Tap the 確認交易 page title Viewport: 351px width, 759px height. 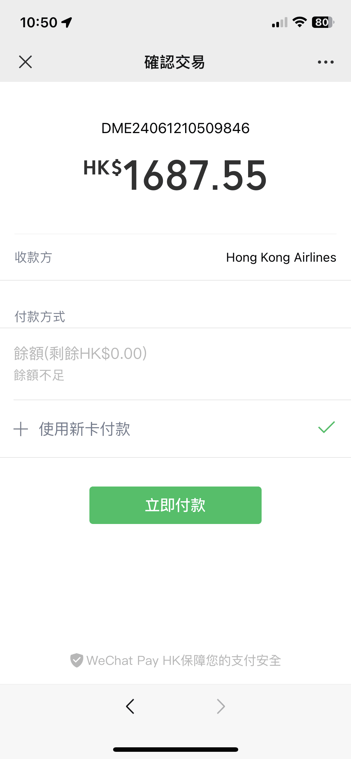point(175,62)
